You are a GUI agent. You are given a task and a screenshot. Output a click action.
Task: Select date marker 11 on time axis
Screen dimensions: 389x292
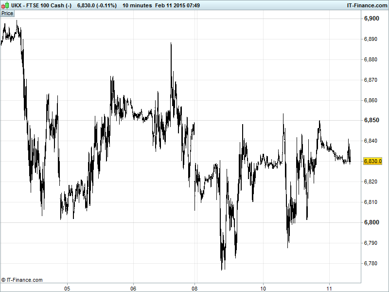coord(329,287)
